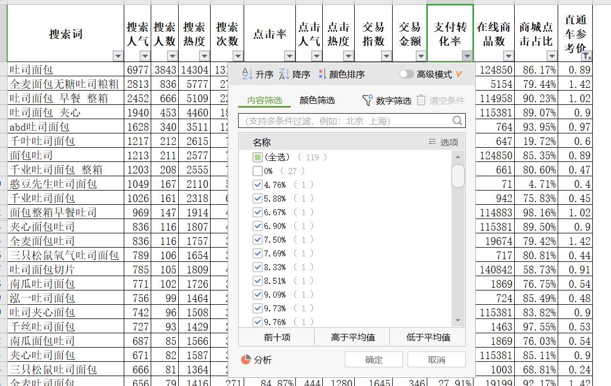Open the 选项 options list icon
This screenshot has height=386, width=611.
click(432, 142)
